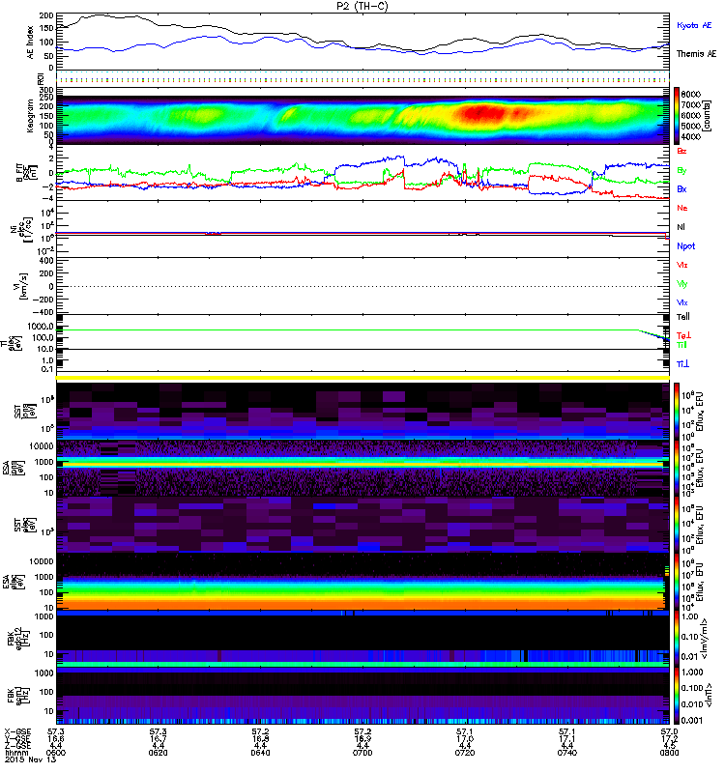Click the blue Bx legend label
This screenshot has width=725, height=773.
pyautogui.click(x=681, y=188)
